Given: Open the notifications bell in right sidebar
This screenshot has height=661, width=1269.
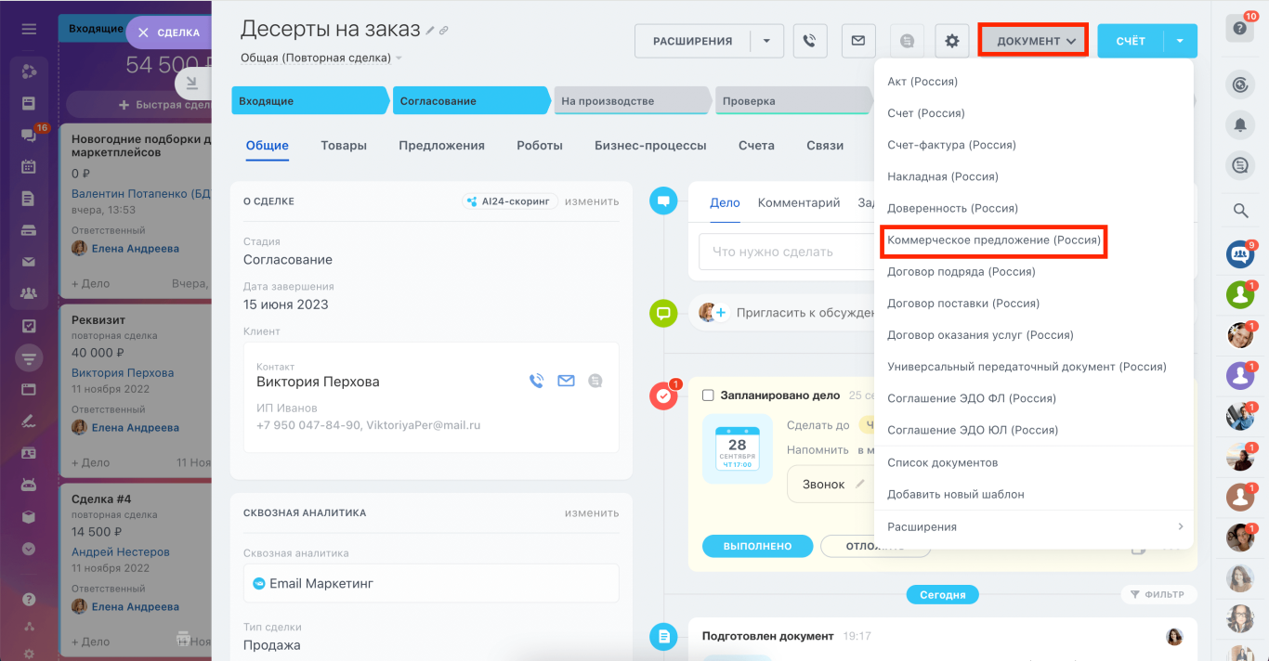Looking at the screenshot, I should coord(1241,124).
